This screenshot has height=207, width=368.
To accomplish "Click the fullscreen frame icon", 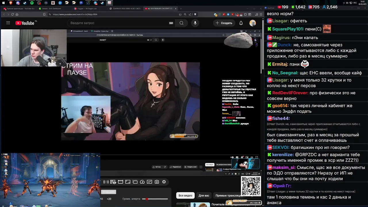I will click(x=128, y=182).
